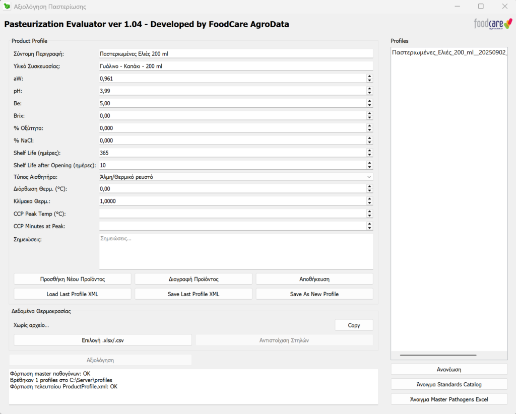Viewport: 516px width, 414px height.
Task: Decrease Shelf Life after Opening with down arrow
Action: click(x=369, y=167)
